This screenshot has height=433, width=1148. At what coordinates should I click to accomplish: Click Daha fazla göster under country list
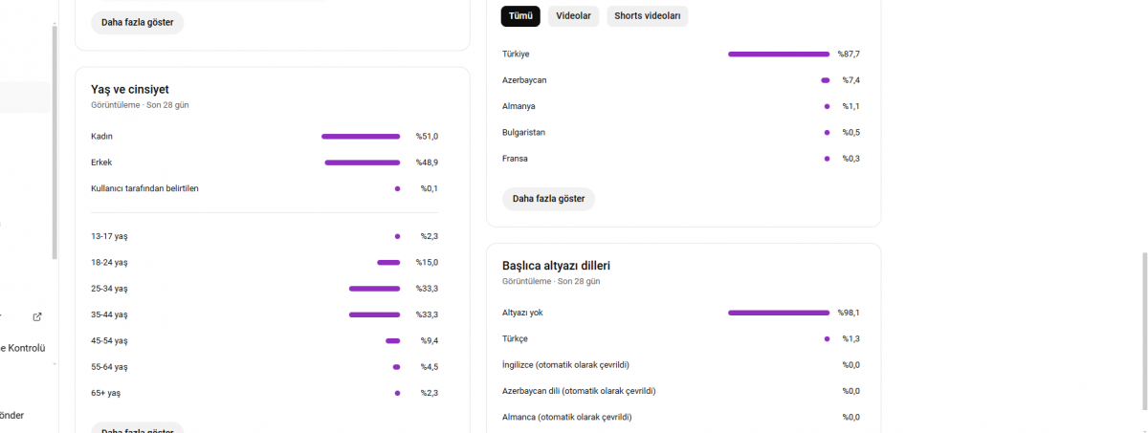tap(548, 199)
